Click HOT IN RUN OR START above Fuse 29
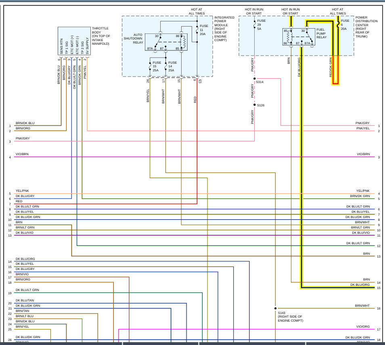This screenshot has width=385, height=345. point(254,11)
